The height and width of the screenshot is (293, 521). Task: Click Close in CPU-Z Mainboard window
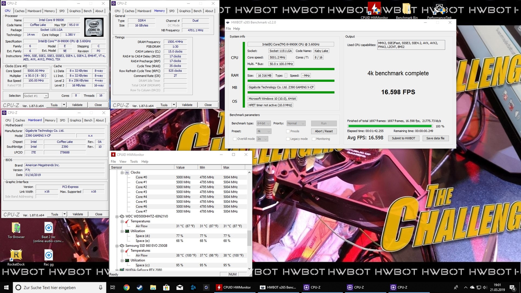click(x=99, y=214)
